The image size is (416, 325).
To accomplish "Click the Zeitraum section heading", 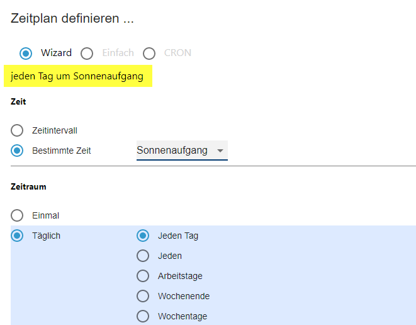I will (28, 187).
